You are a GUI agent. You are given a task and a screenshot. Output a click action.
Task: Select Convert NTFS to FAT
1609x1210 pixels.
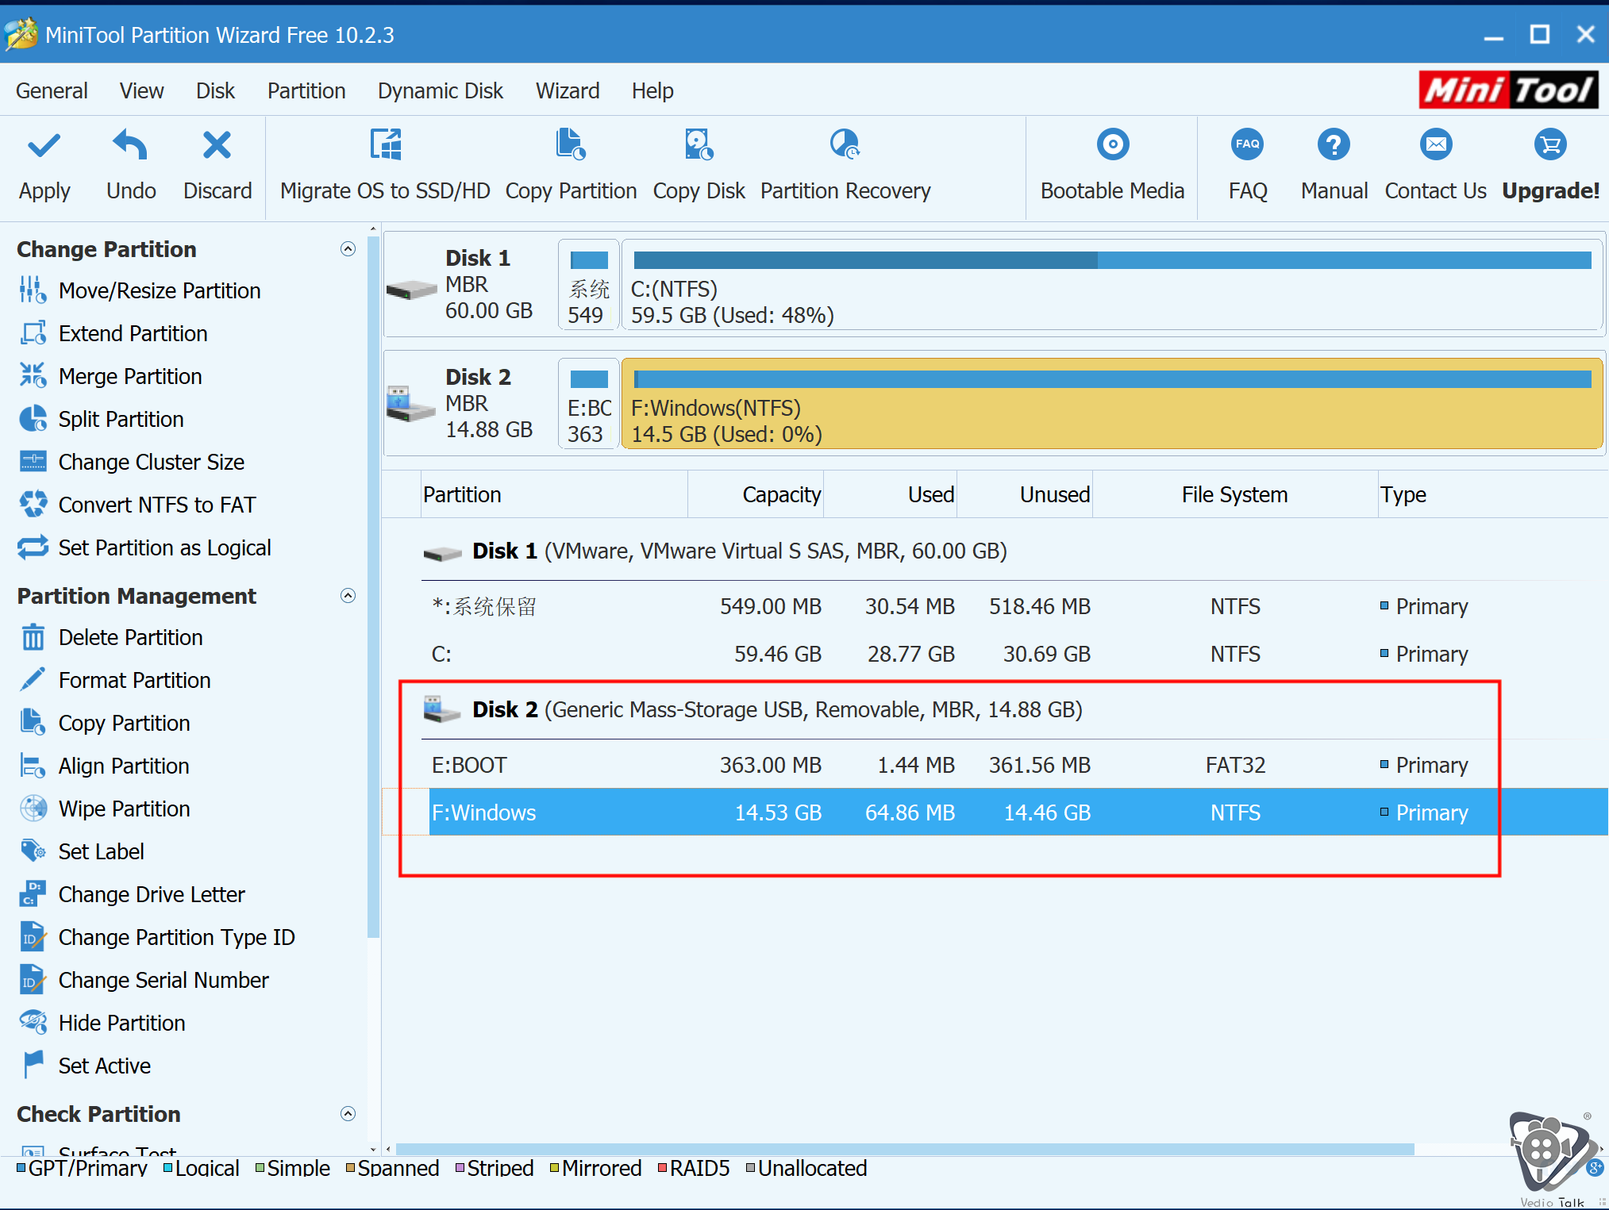137,505
